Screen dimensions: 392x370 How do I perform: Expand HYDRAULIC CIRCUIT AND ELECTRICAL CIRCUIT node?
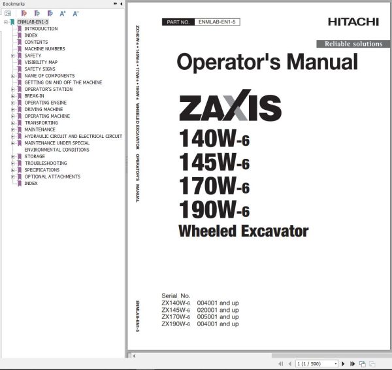pos(13,137)
